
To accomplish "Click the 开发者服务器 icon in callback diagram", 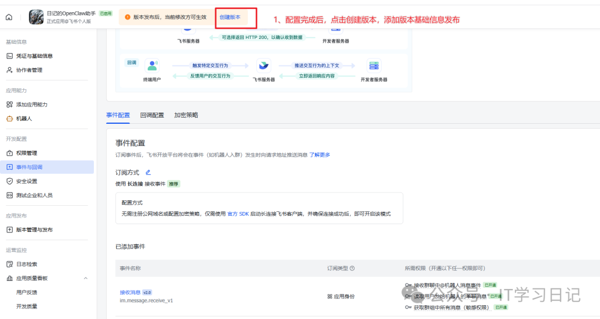I will tap(374, 65).
